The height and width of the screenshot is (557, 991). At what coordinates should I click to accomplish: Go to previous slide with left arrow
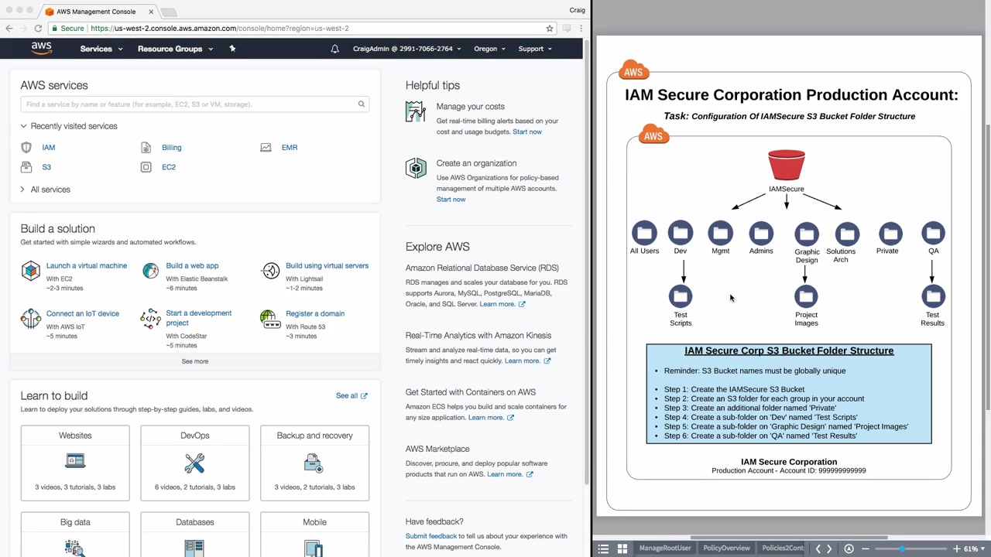pos(818,548)
